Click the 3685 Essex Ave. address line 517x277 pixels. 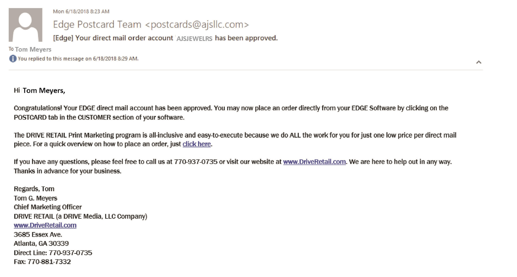click(38, 235)
